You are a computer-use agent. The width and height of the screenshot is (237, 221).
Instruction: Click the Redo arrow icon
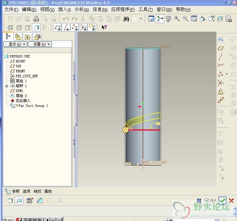point(74,19)
